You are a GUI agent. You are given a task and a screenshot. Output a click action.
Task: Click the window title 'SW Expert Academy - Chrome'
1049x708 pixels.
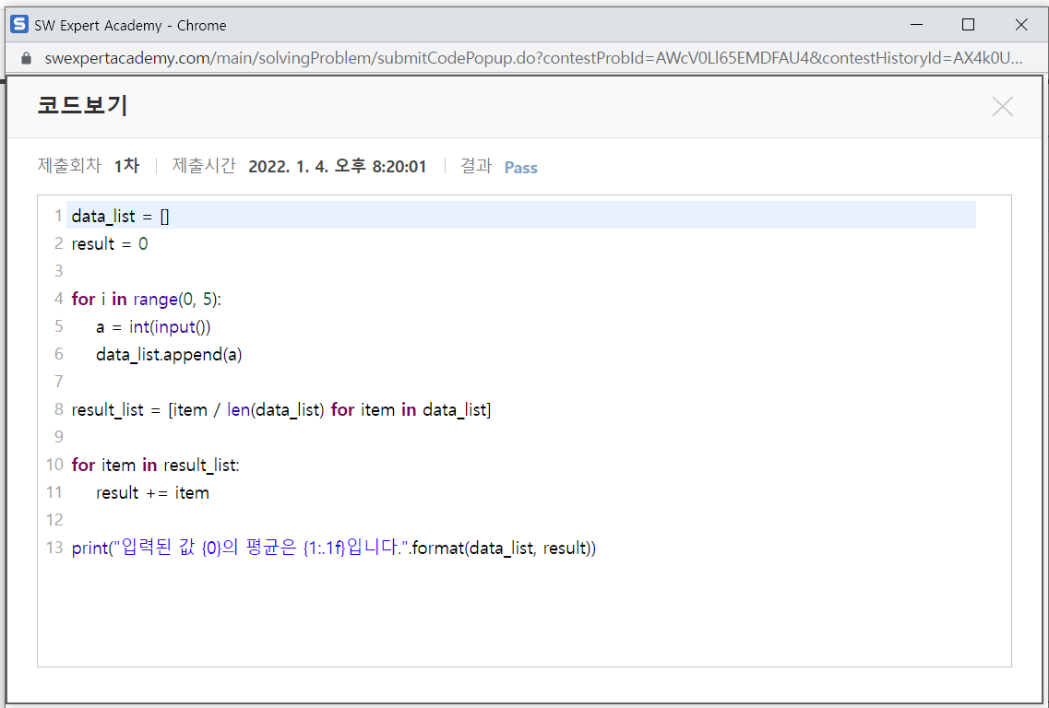130,26
